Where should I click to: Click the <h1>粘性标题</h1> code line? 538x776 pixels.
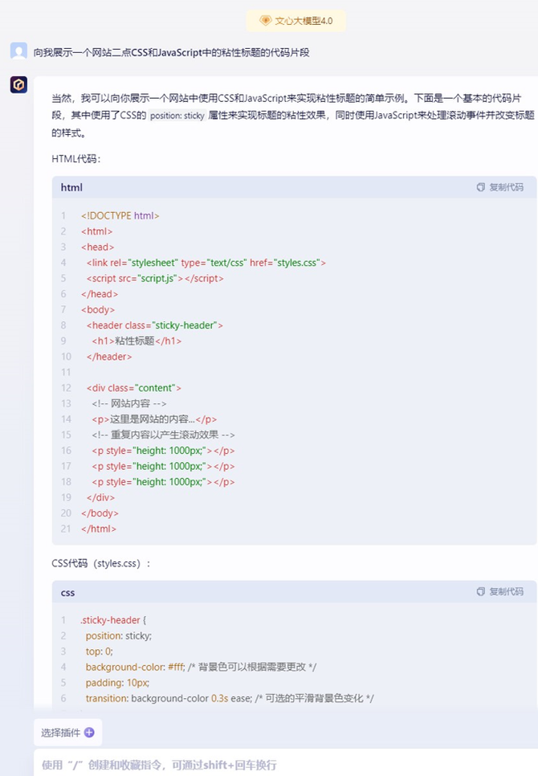136,341
